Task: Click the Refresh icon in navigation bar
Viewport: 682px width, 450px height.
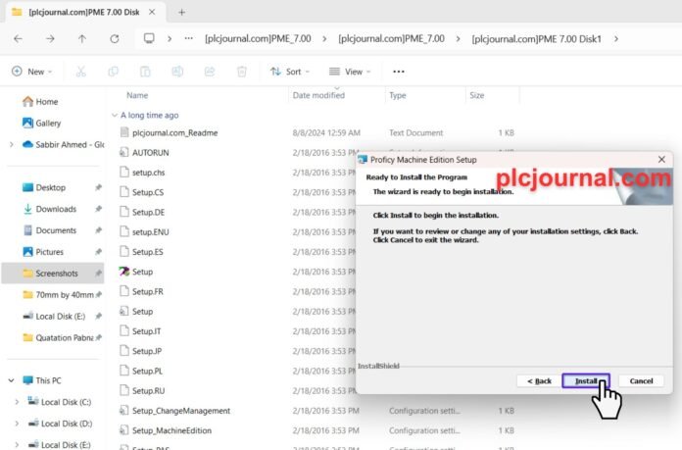Action: [x=115, y=39]
